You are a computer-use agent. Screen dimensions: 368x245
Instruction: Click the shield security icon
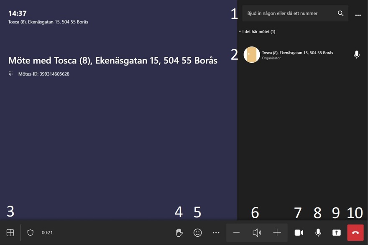coord(30,232)
